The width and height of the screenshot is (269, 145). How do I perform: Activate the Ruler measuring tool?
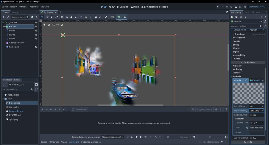tap(75, 17)
